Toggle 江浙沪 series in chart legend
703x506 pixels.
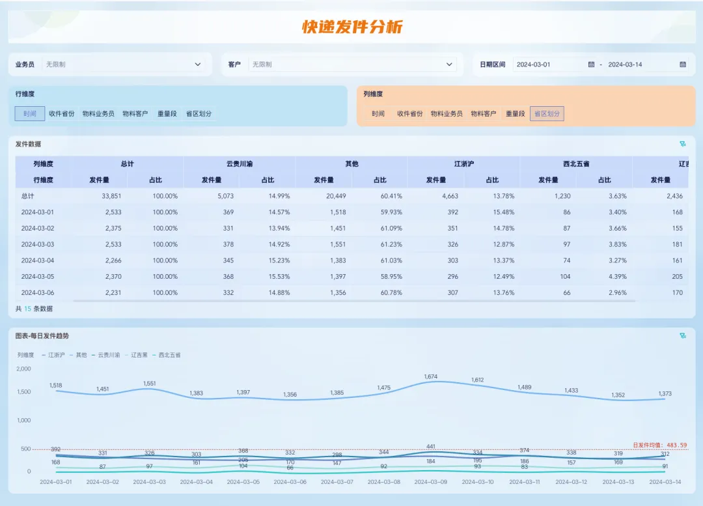pyautogui.click(x=53, y=355)
